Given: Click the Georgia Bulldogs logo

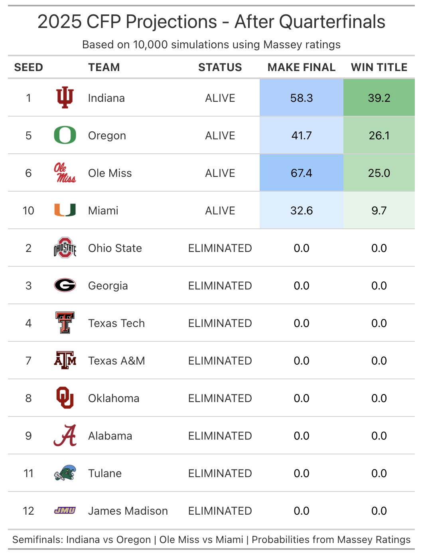Looking at the screenshot, I should pos(65,285).
